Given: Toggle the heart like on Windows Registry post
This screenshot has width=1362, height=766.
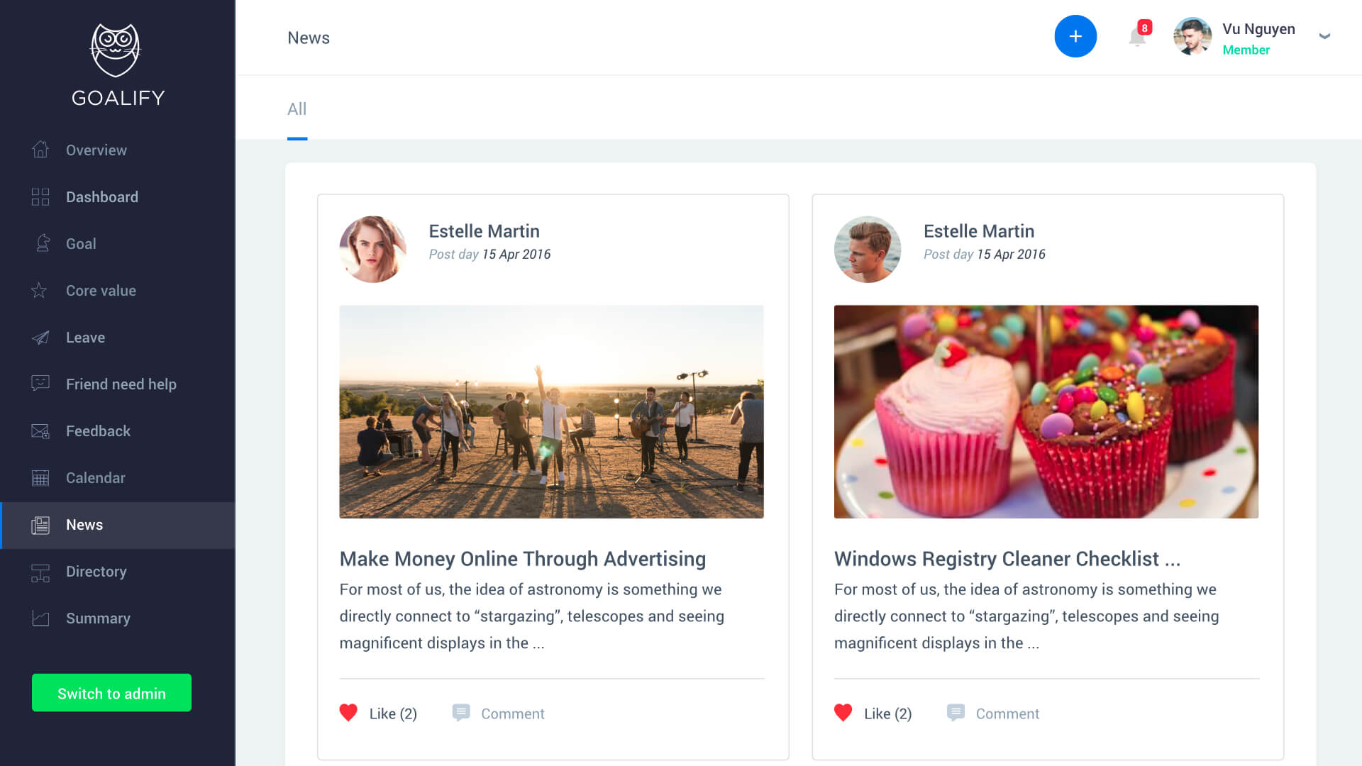Looking at the screenshot, I should coord(843,713).
